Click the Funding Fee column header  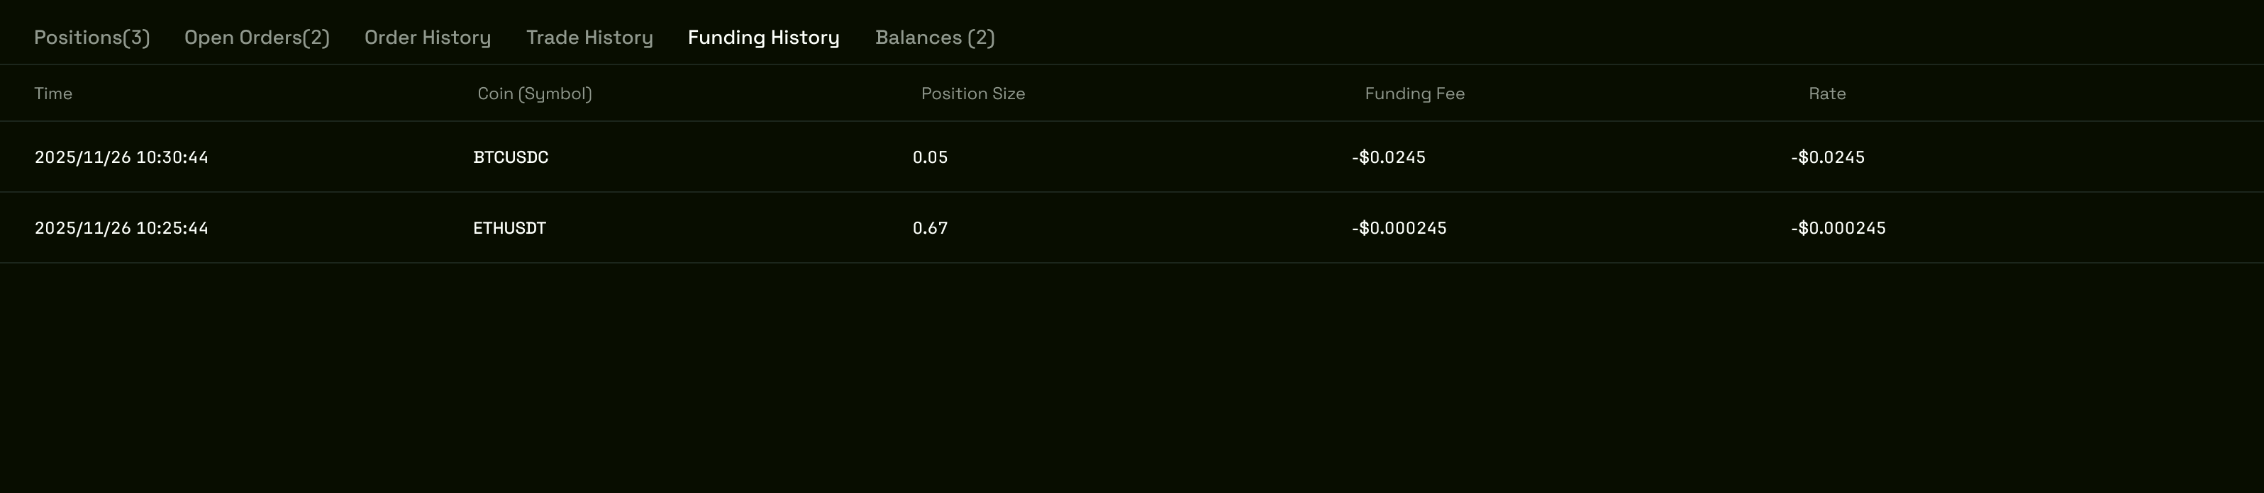(1414, 94)
